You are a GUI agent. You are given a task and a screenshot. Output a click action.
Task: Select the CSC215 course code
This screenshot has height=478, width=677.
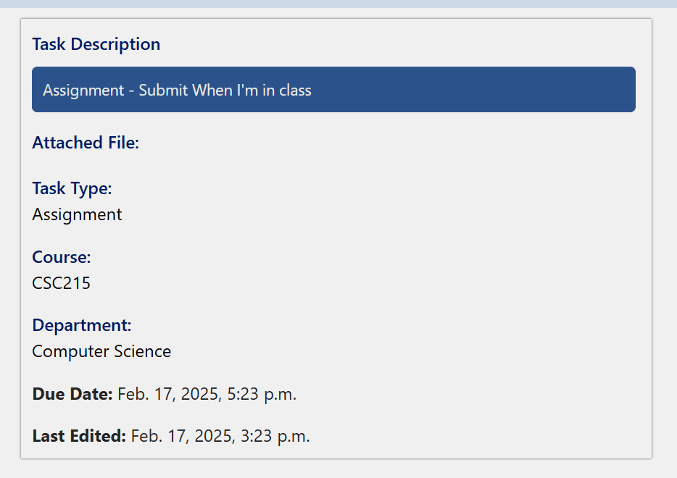click(62, 283)
